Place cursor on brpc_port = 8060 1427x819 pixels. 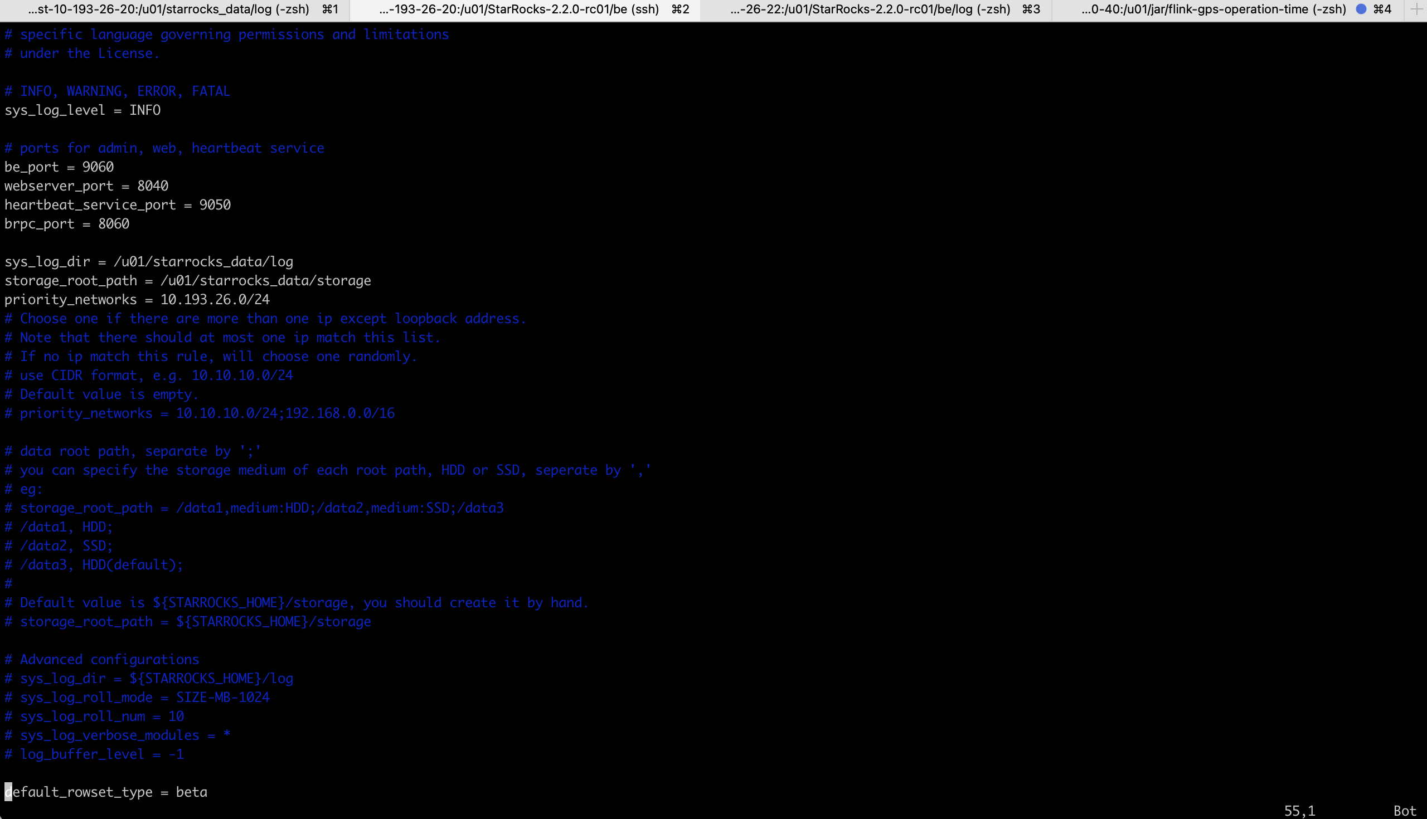point(67,224)
